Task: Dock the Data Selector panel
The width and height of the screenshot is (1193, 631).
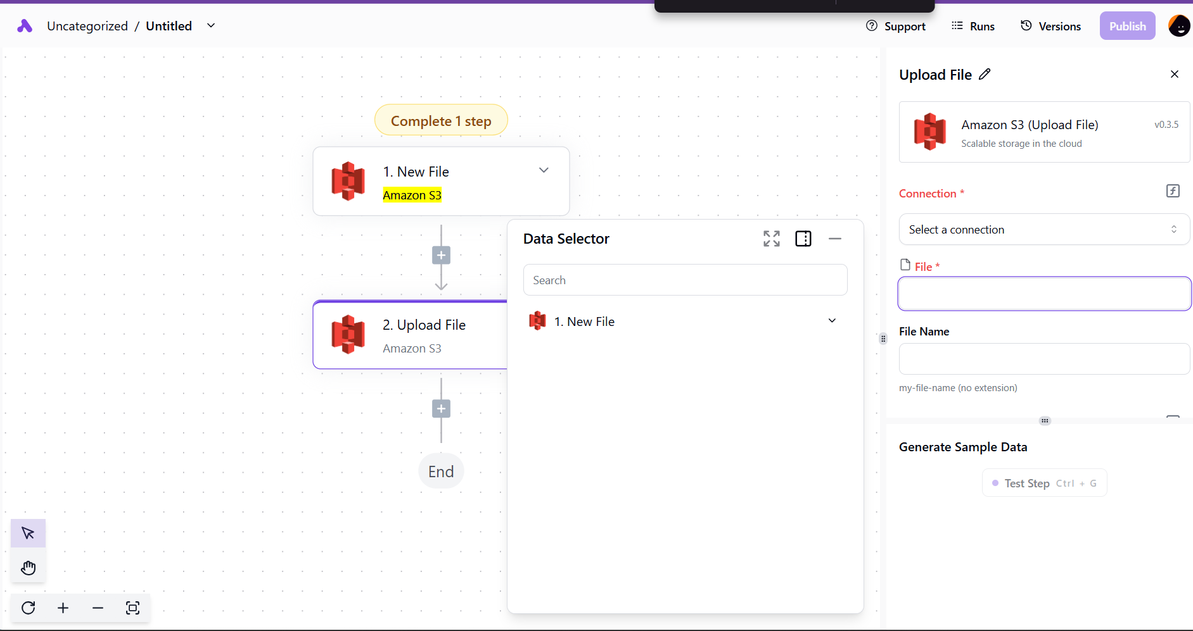Action: 803,239
